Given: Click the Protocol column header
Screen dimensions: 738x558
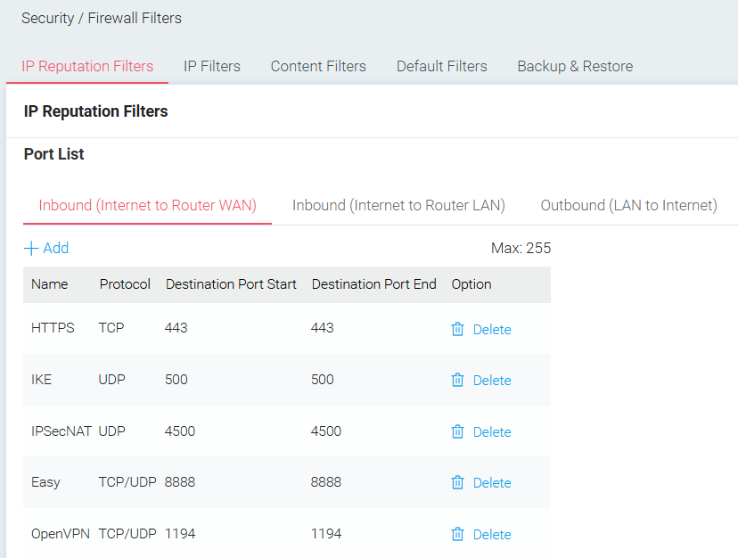Looking at the screenshot, I should pyautogui.click(x=125, y=284).
